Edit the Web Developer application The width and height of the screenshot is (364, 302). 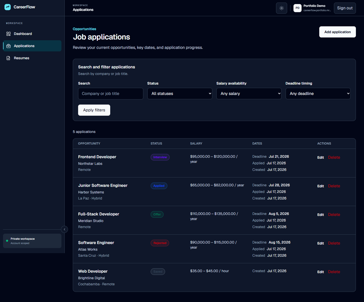(x=321, y=272)
